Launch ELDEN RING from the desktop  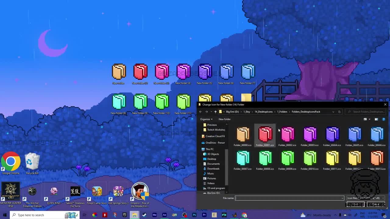click(54, 192)
